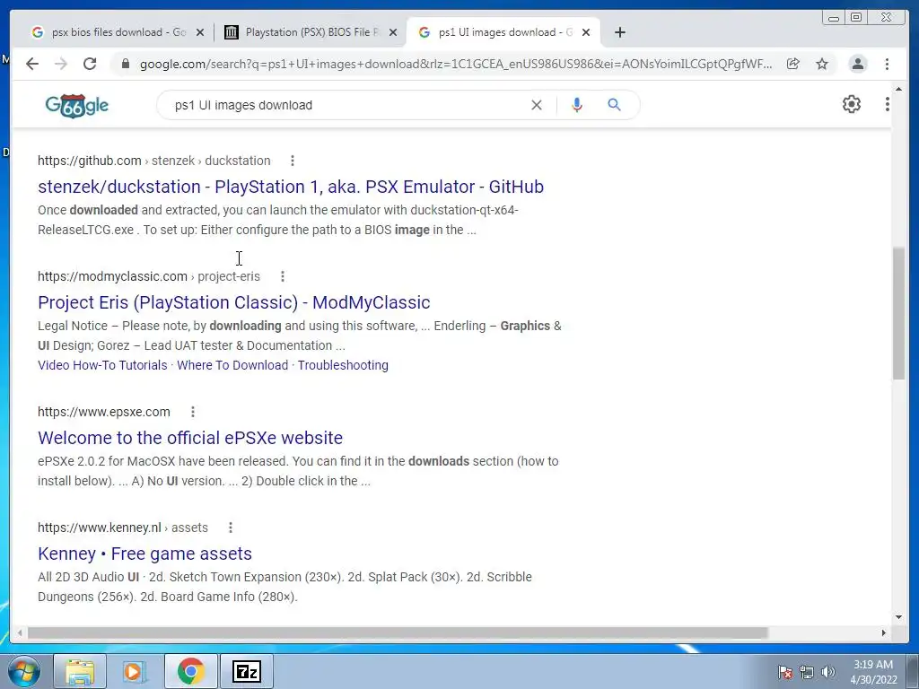The width and height of the screenshot is (919, 689).
Task: Start voice search with the microphone
Action: click(577, 105)
